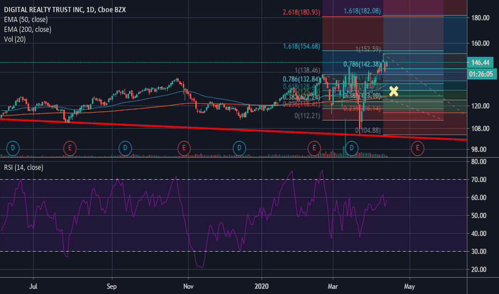The width and height of the screenshot is (499, 294).
Task: Click the 108.00 price axis label
Action: (480, 129)
